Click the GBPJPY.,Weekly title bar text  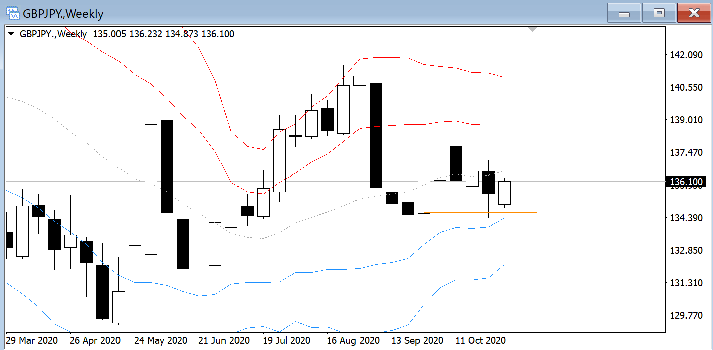[63, 14]
